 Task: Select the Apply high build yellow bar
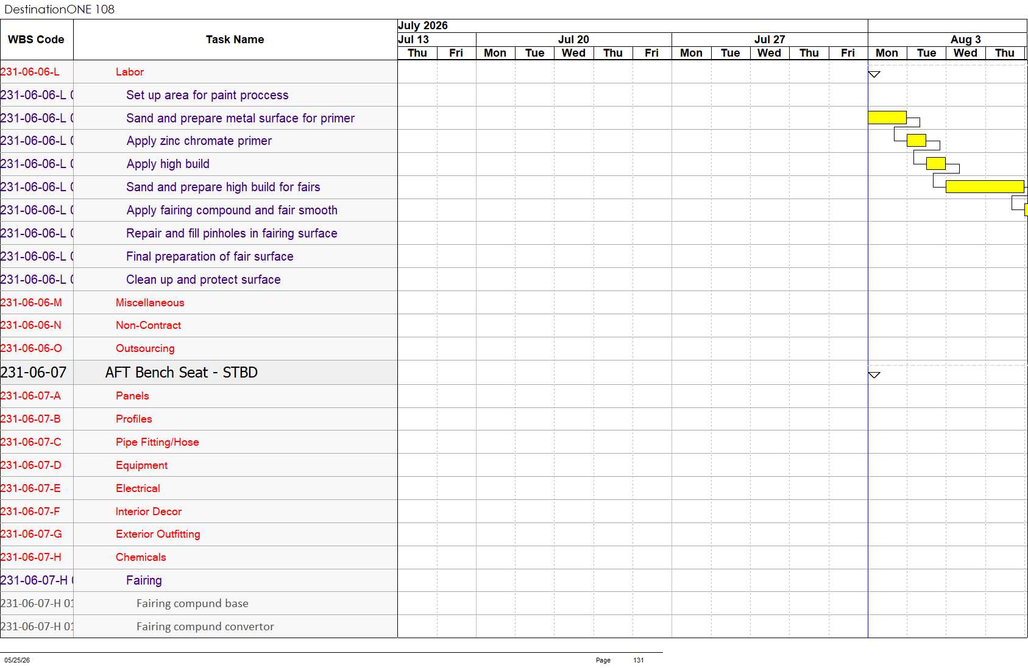pos(936,163)
